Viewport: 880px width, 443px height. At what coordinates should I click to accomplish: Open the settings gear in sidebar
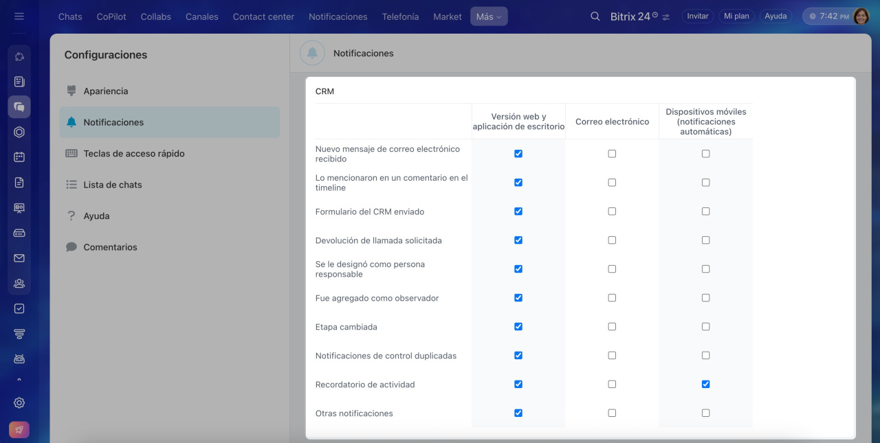pos(19,403)
